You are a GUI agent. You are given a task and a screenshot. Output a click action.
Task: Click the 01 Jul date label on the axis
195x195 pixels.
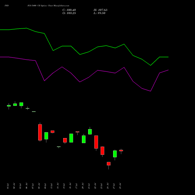click(8, 186)
